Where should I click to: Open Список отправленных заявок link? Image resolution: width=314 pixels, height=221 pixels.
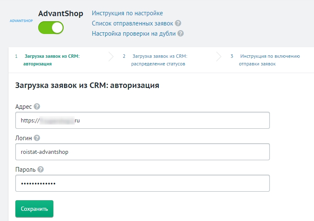coord(132,23)
